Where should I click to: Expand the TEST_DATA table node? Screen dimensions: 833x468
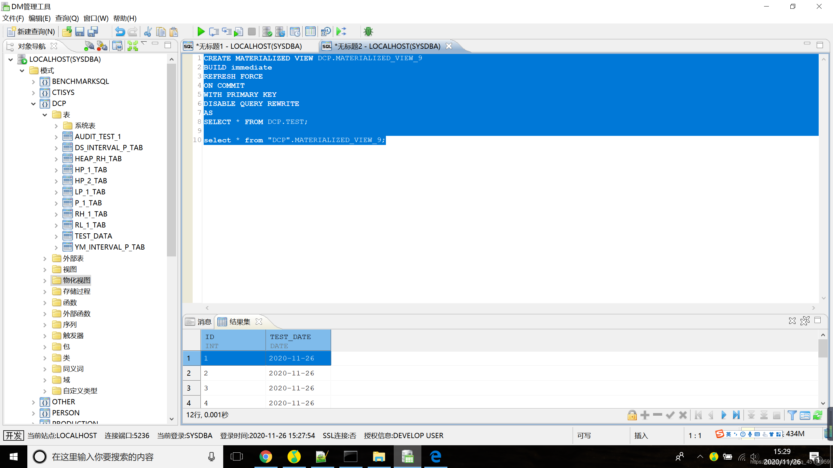click(x=56, y=236)
